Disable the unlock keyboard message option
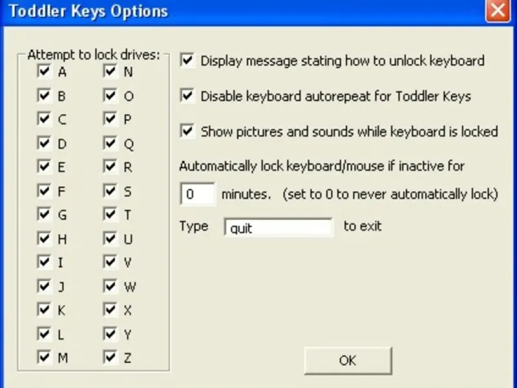Viewport: 517px width, 388px height. tap(188, 61)
